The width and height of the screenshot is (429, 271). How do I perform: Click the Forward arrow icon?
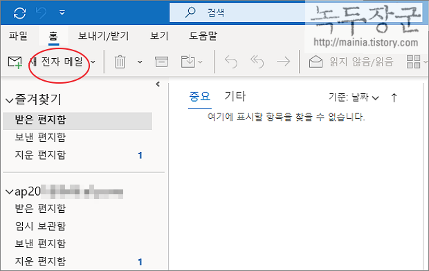click(283, 62)
